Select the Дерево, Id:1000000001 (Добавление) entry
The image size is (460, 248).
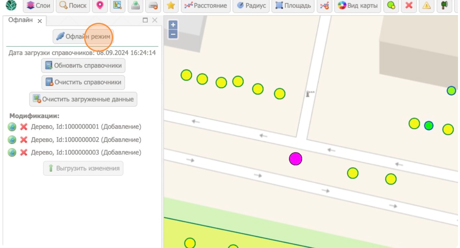[x=86, y=127]
